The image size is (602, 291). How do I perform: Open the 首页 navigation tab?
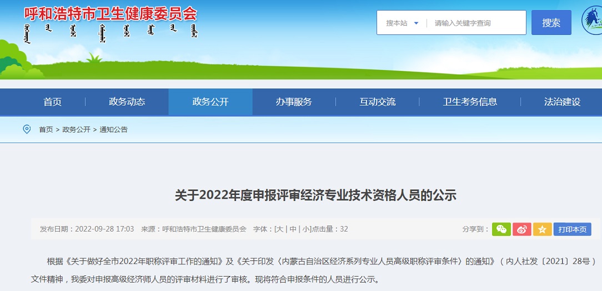click(53, 102)
